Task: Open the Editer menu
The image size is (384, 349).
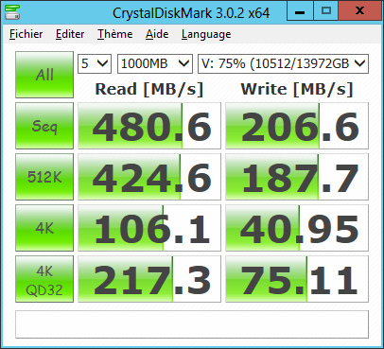Action: (70, 34)
